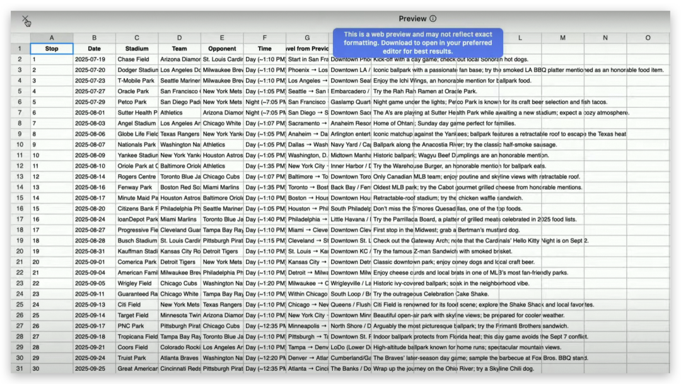Select the Wrigley Field stadium cell
The height and width of the screenshot is (384, 681).
tap(137, 284)
